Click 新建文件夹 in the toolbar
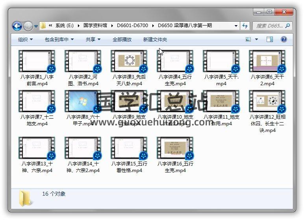Screen dimensions: 304x220 [155, 39]
